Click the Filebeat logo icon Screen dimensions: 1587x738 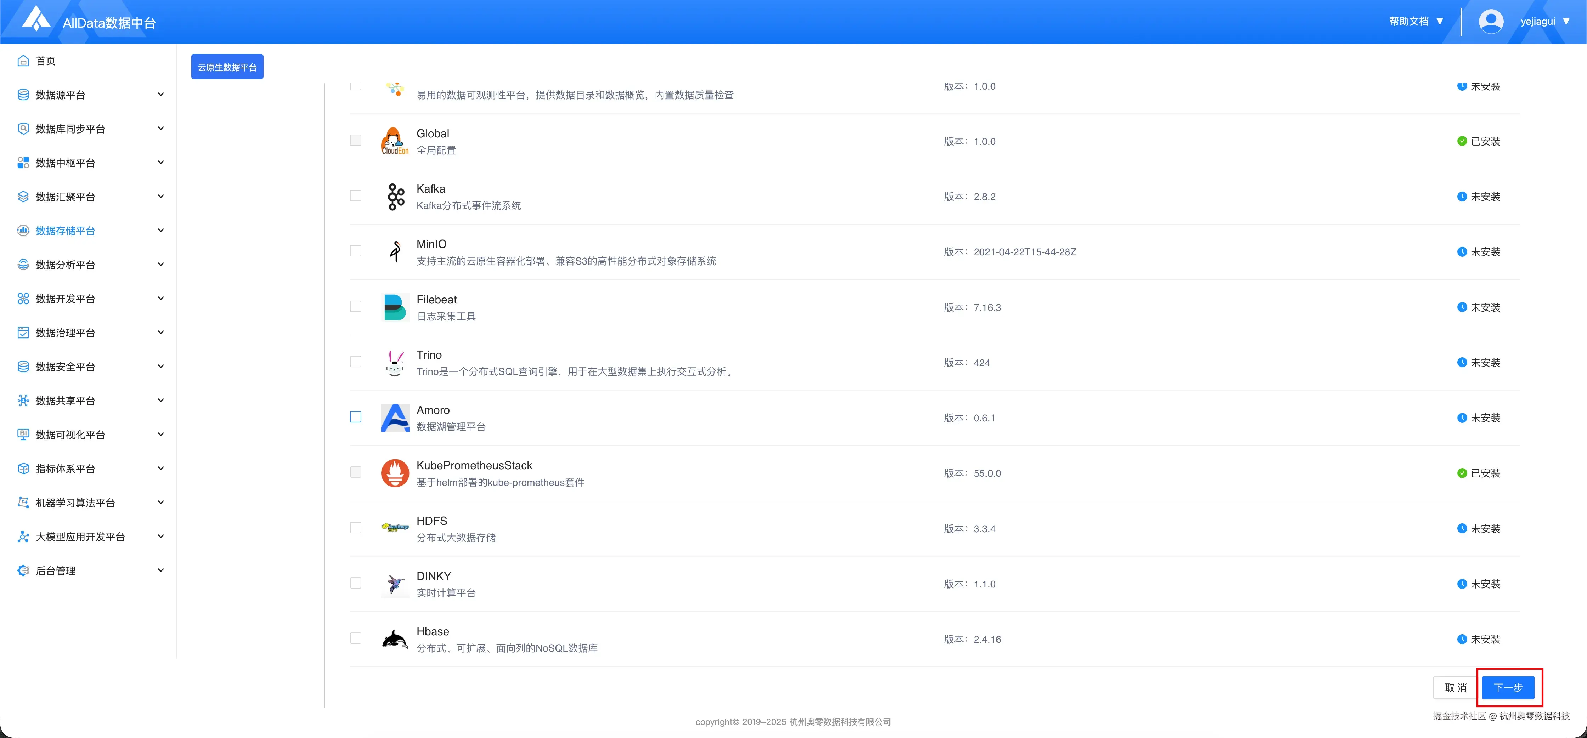tap(395, 307)
